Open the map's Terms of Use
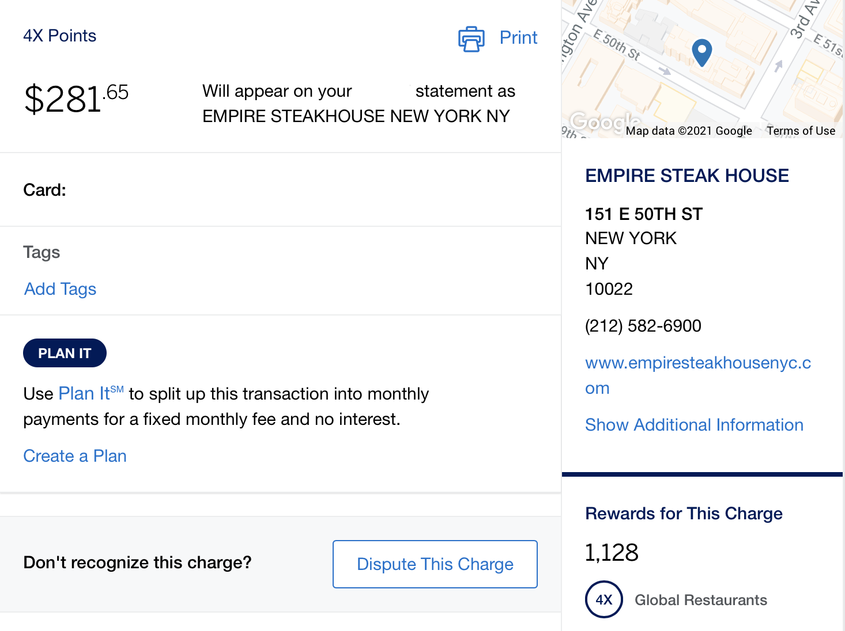The image size is (845, 631). [801, 131]
